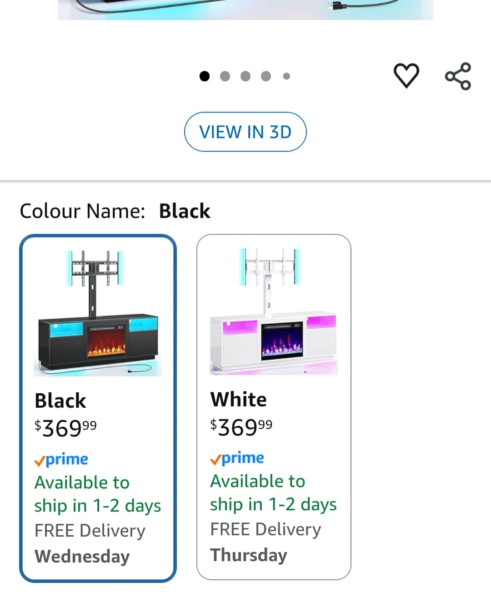
Task: Tap the $369.99 price under Black
Action: tap(66, 428)
